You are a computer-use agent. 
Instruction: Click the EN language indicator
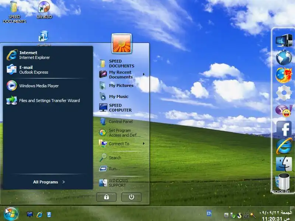pyautogui.click(x=209, y=213)
